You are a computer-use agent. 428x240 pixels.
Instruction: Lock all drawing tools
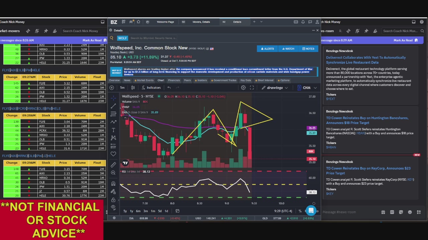click(x=113, y=200)
